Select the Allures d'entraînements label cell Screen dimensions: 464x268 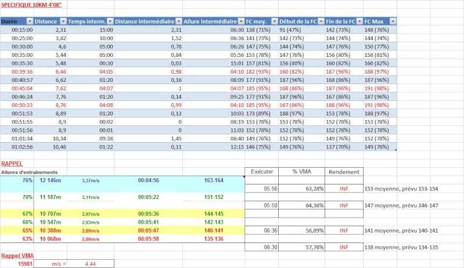pyautogui.click(x=29, y=172)
